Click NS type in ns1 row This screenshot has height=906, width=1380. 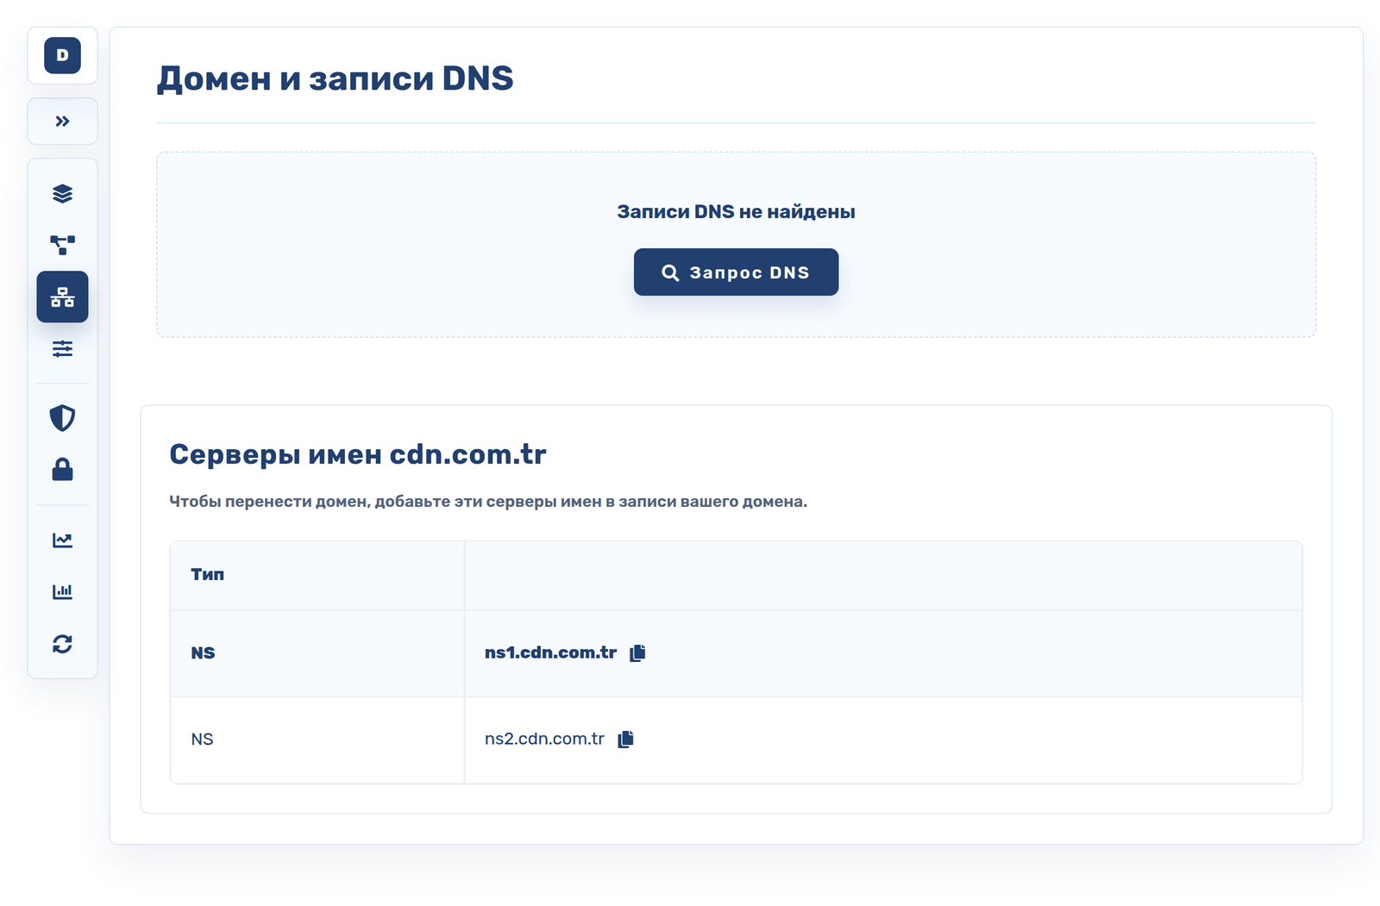click(x=203, y=653)
